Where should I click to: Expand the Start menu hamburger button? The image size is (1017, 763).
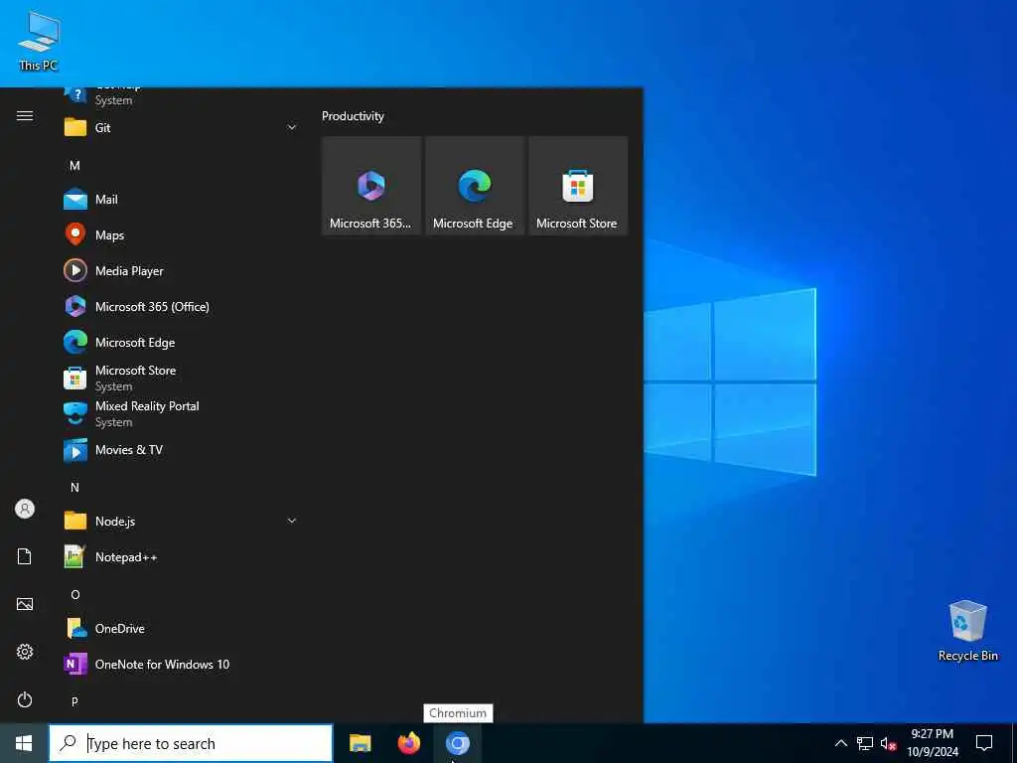[x=25, y=115]
